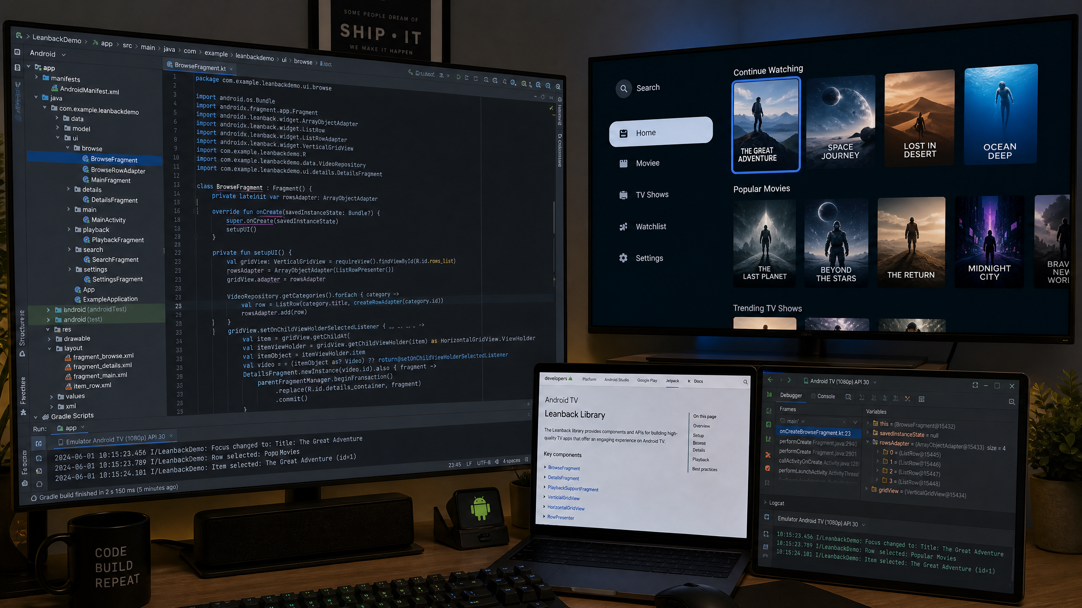Image resolution: width=1082 pixels, height=608 pixels.
Task: Expand the gridView variable node
Action: [867, 489]
